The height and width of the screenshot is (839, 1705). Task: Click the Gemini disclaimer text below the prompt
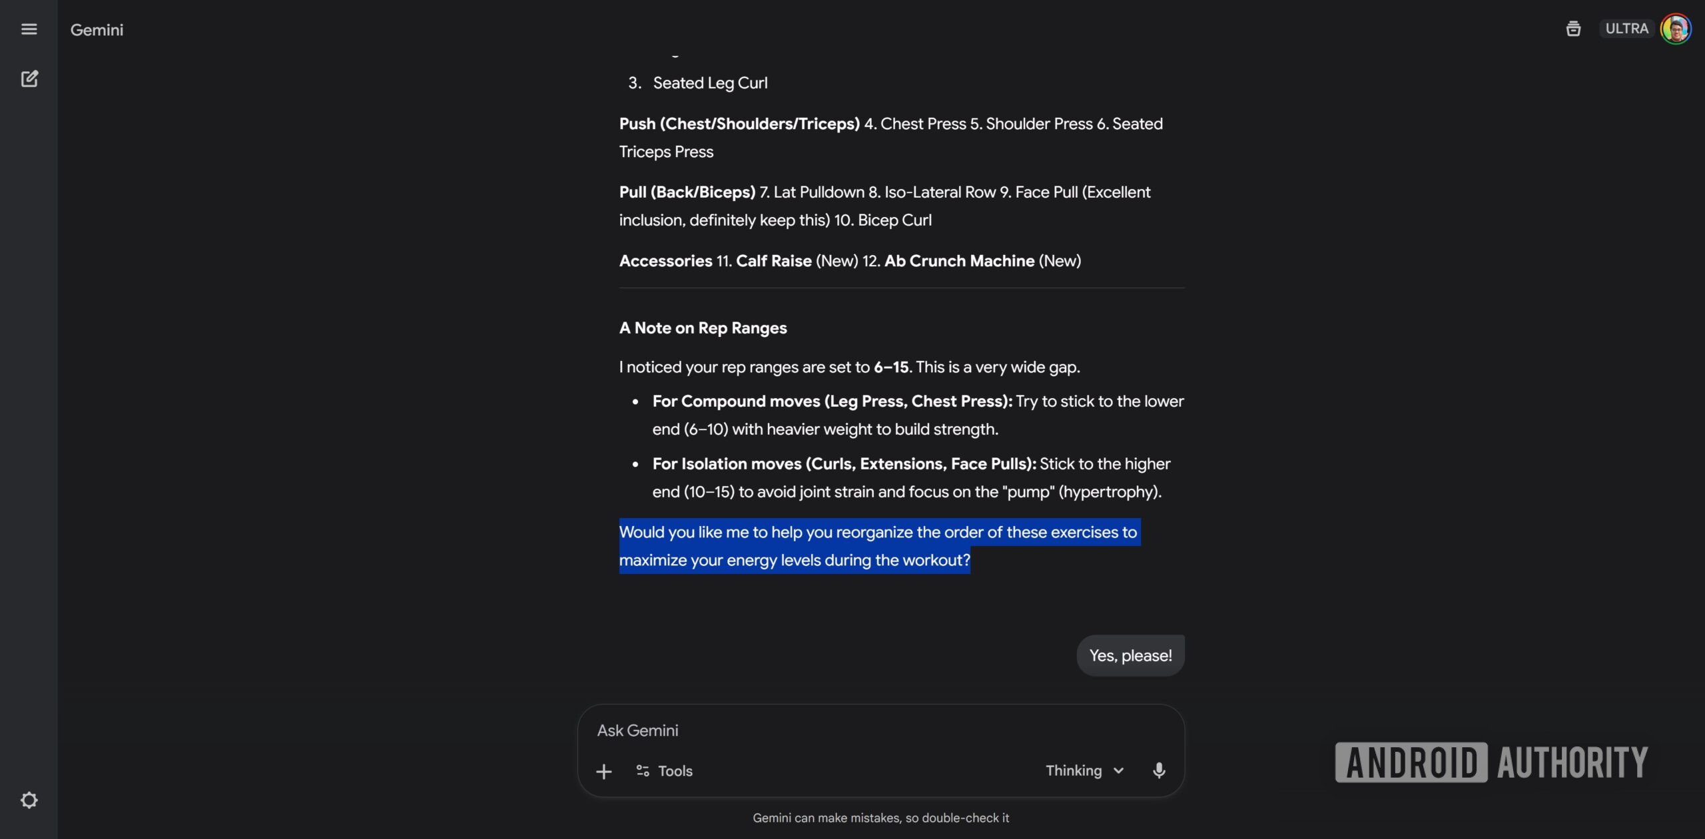click(x=881, y=818)
